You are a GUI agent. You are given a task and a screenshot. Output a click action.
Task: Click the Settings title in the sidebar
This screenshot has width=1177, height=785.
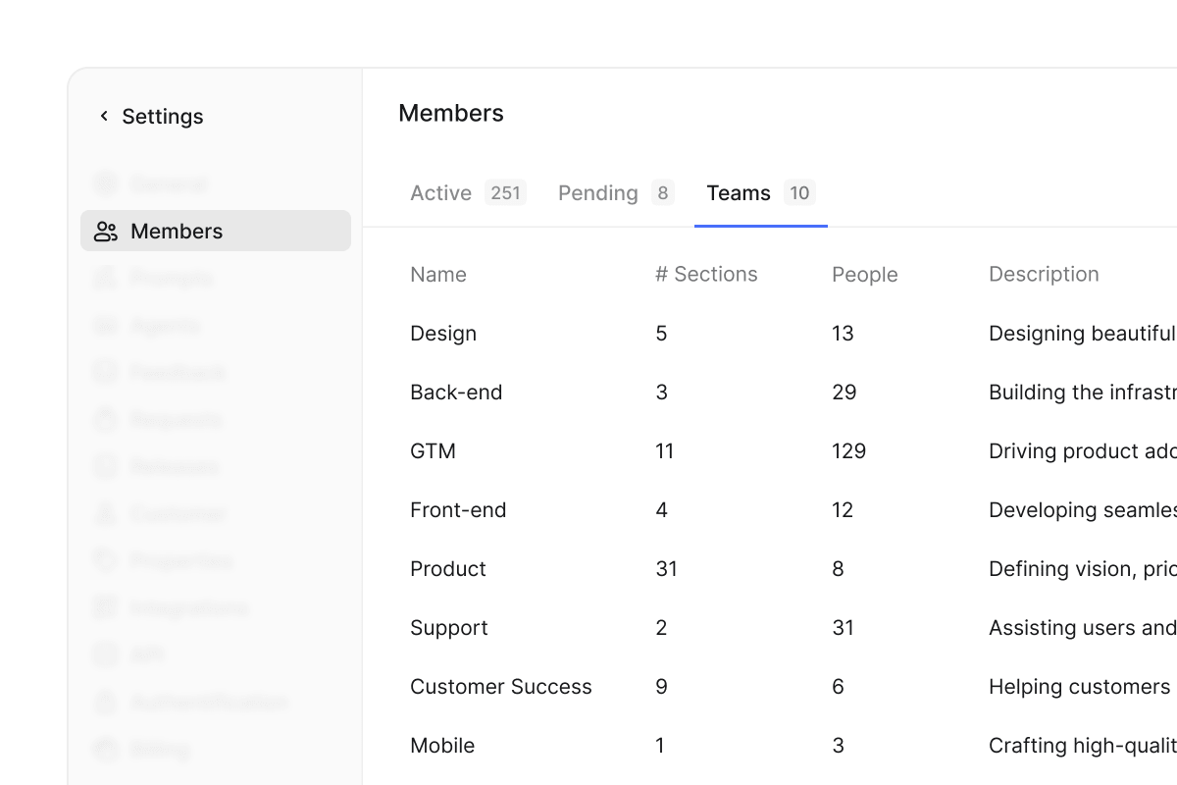(163, 116)
